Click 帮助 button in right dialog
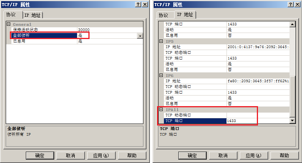Screen dimensions: 302x163 click(x=284, y=155)
